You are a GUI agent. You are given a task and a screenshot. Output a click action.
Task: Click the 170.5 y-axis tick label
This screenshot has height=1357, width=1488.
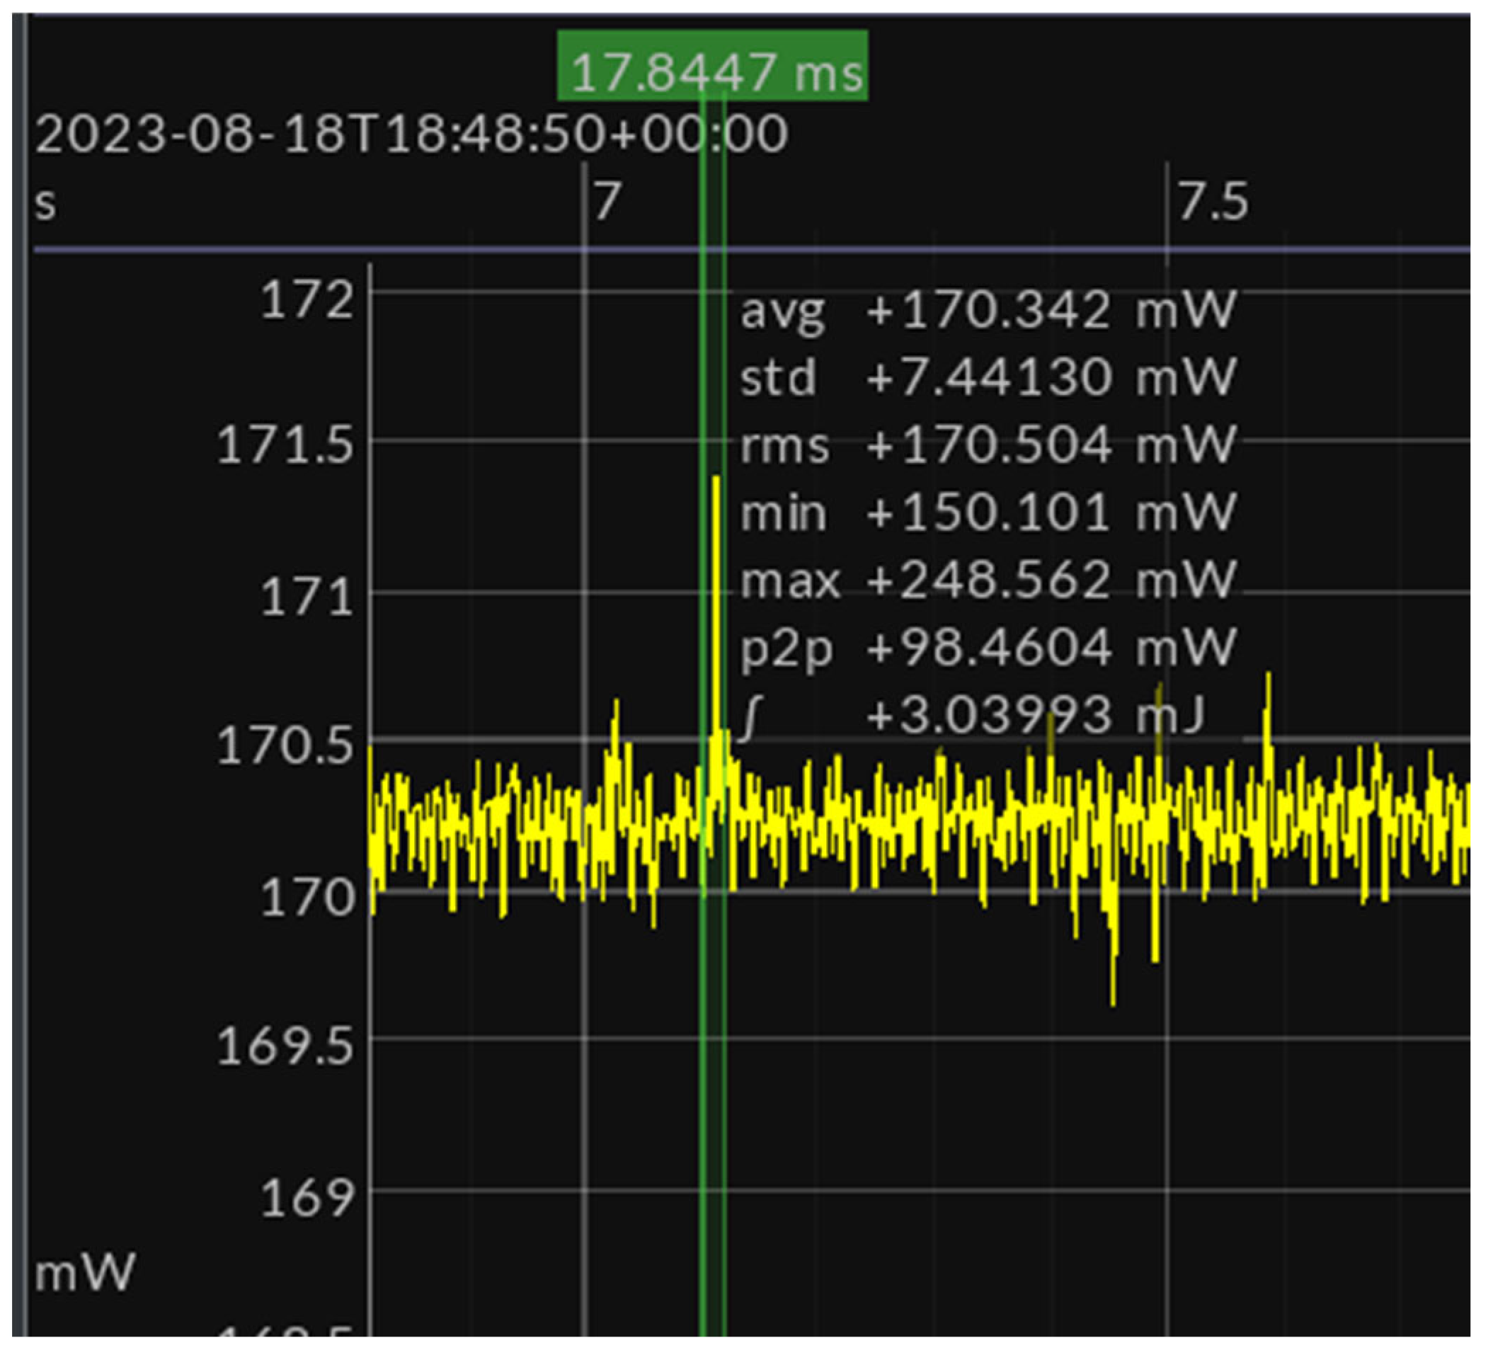[x=285, y=746]
